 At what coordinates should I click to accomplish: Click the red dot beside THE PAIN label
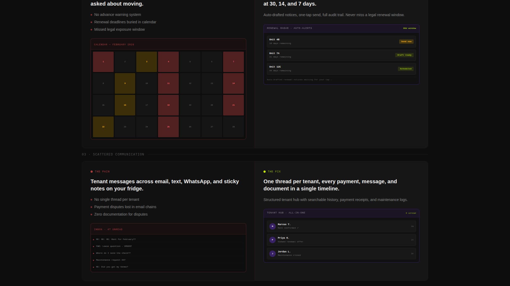tap(92, 172)
